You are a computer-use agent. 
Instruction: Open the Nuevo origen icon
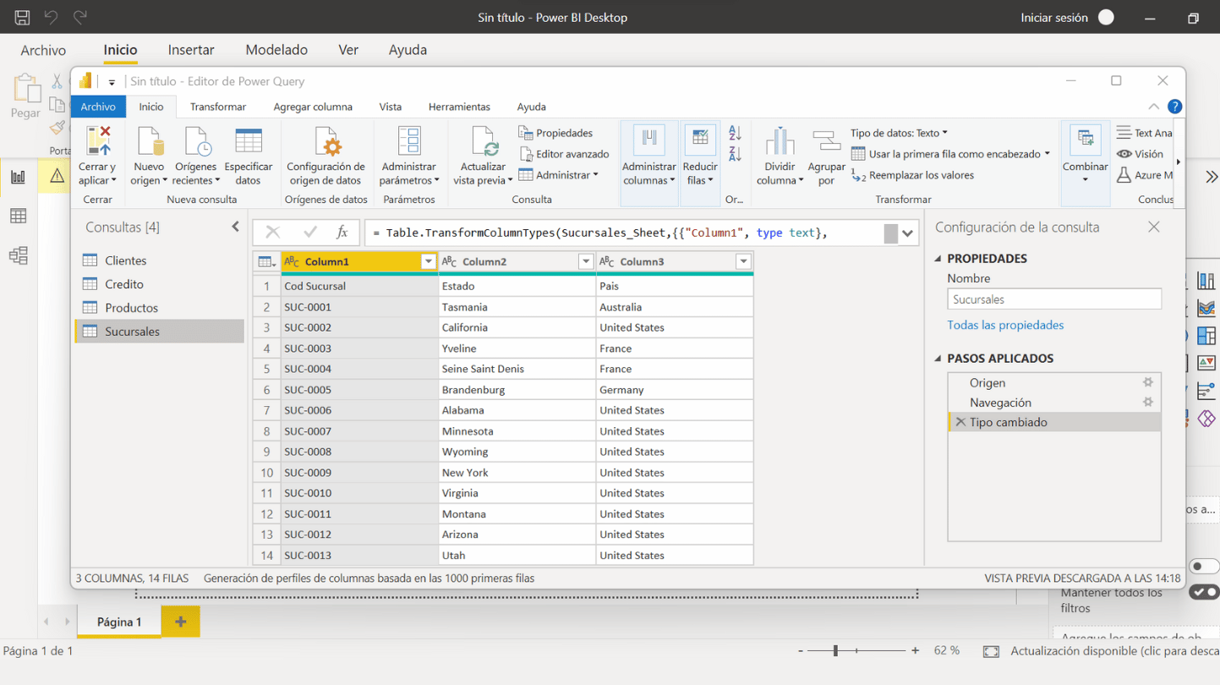(149, 141)
